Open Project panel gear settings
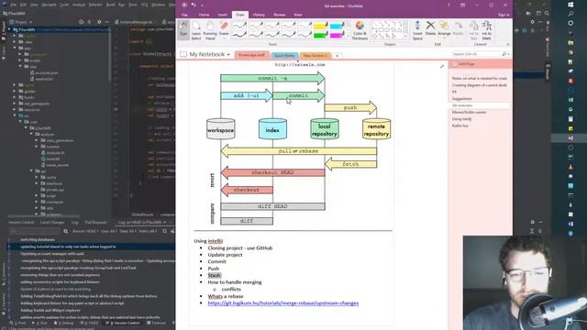The width and height of the screenshot is (587, 330). click(x=99, y=22)
